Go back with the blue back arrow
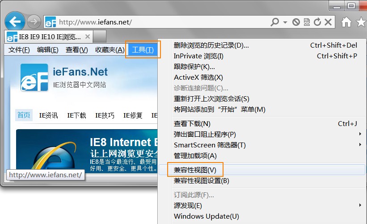 point(15,22)
